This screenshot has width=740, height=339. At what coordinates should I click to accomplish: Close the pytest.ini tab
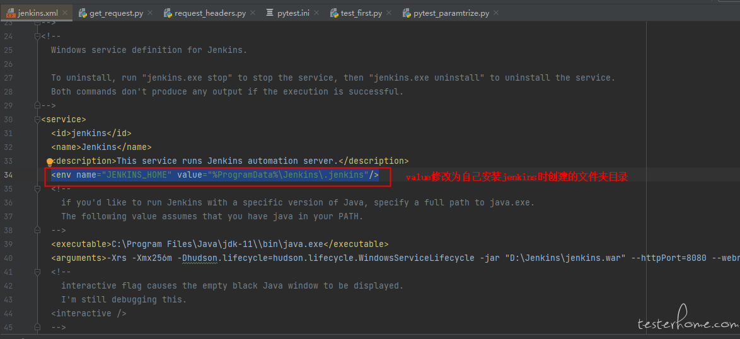tap(316, 13)
